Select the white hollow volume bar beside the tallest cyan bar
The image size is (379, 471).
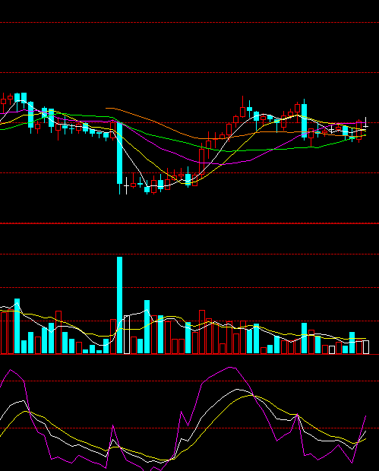tap(127, 334)
